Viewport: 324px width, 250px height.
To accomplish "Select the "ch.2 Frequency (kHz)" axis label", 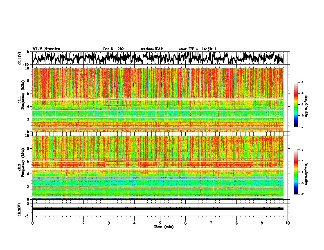I will click(21, 163).
